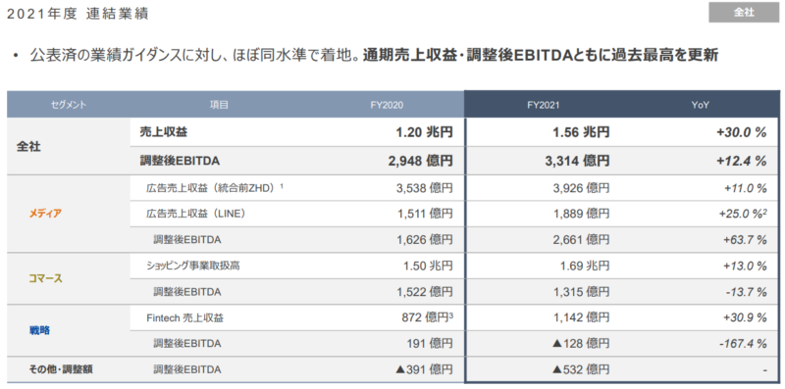The image size is (785, 389).
Task: Click the 2021年度 連結業績 title
Action: pyautogui.click(x=78, y=14)
